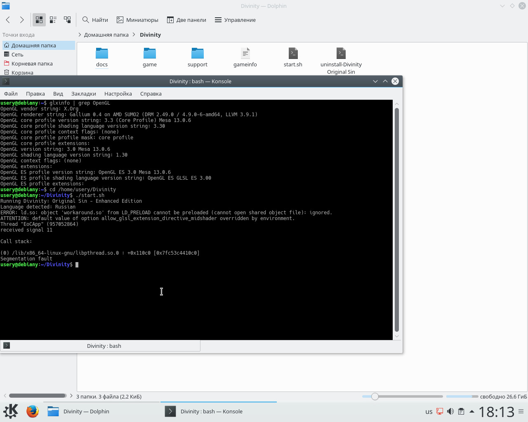
Task: Click Dolphin window menu icon in titlebar
Action: [6, 6]
